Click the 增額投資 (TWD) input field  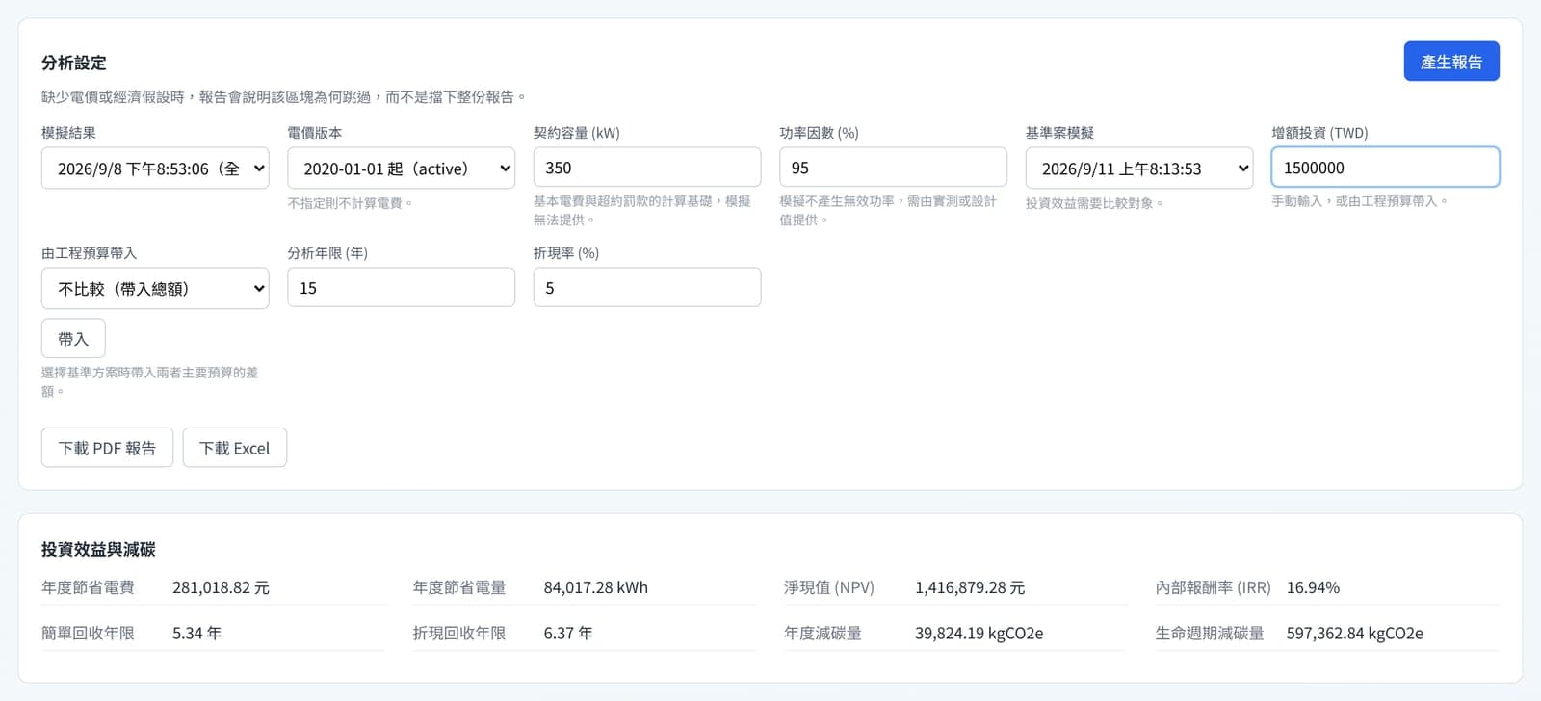[x=1385, y=168]
